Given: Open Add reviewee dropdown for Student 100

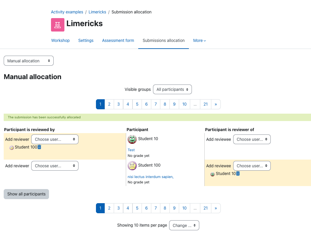Looking at the screenshot, I should tap(252, 166).
